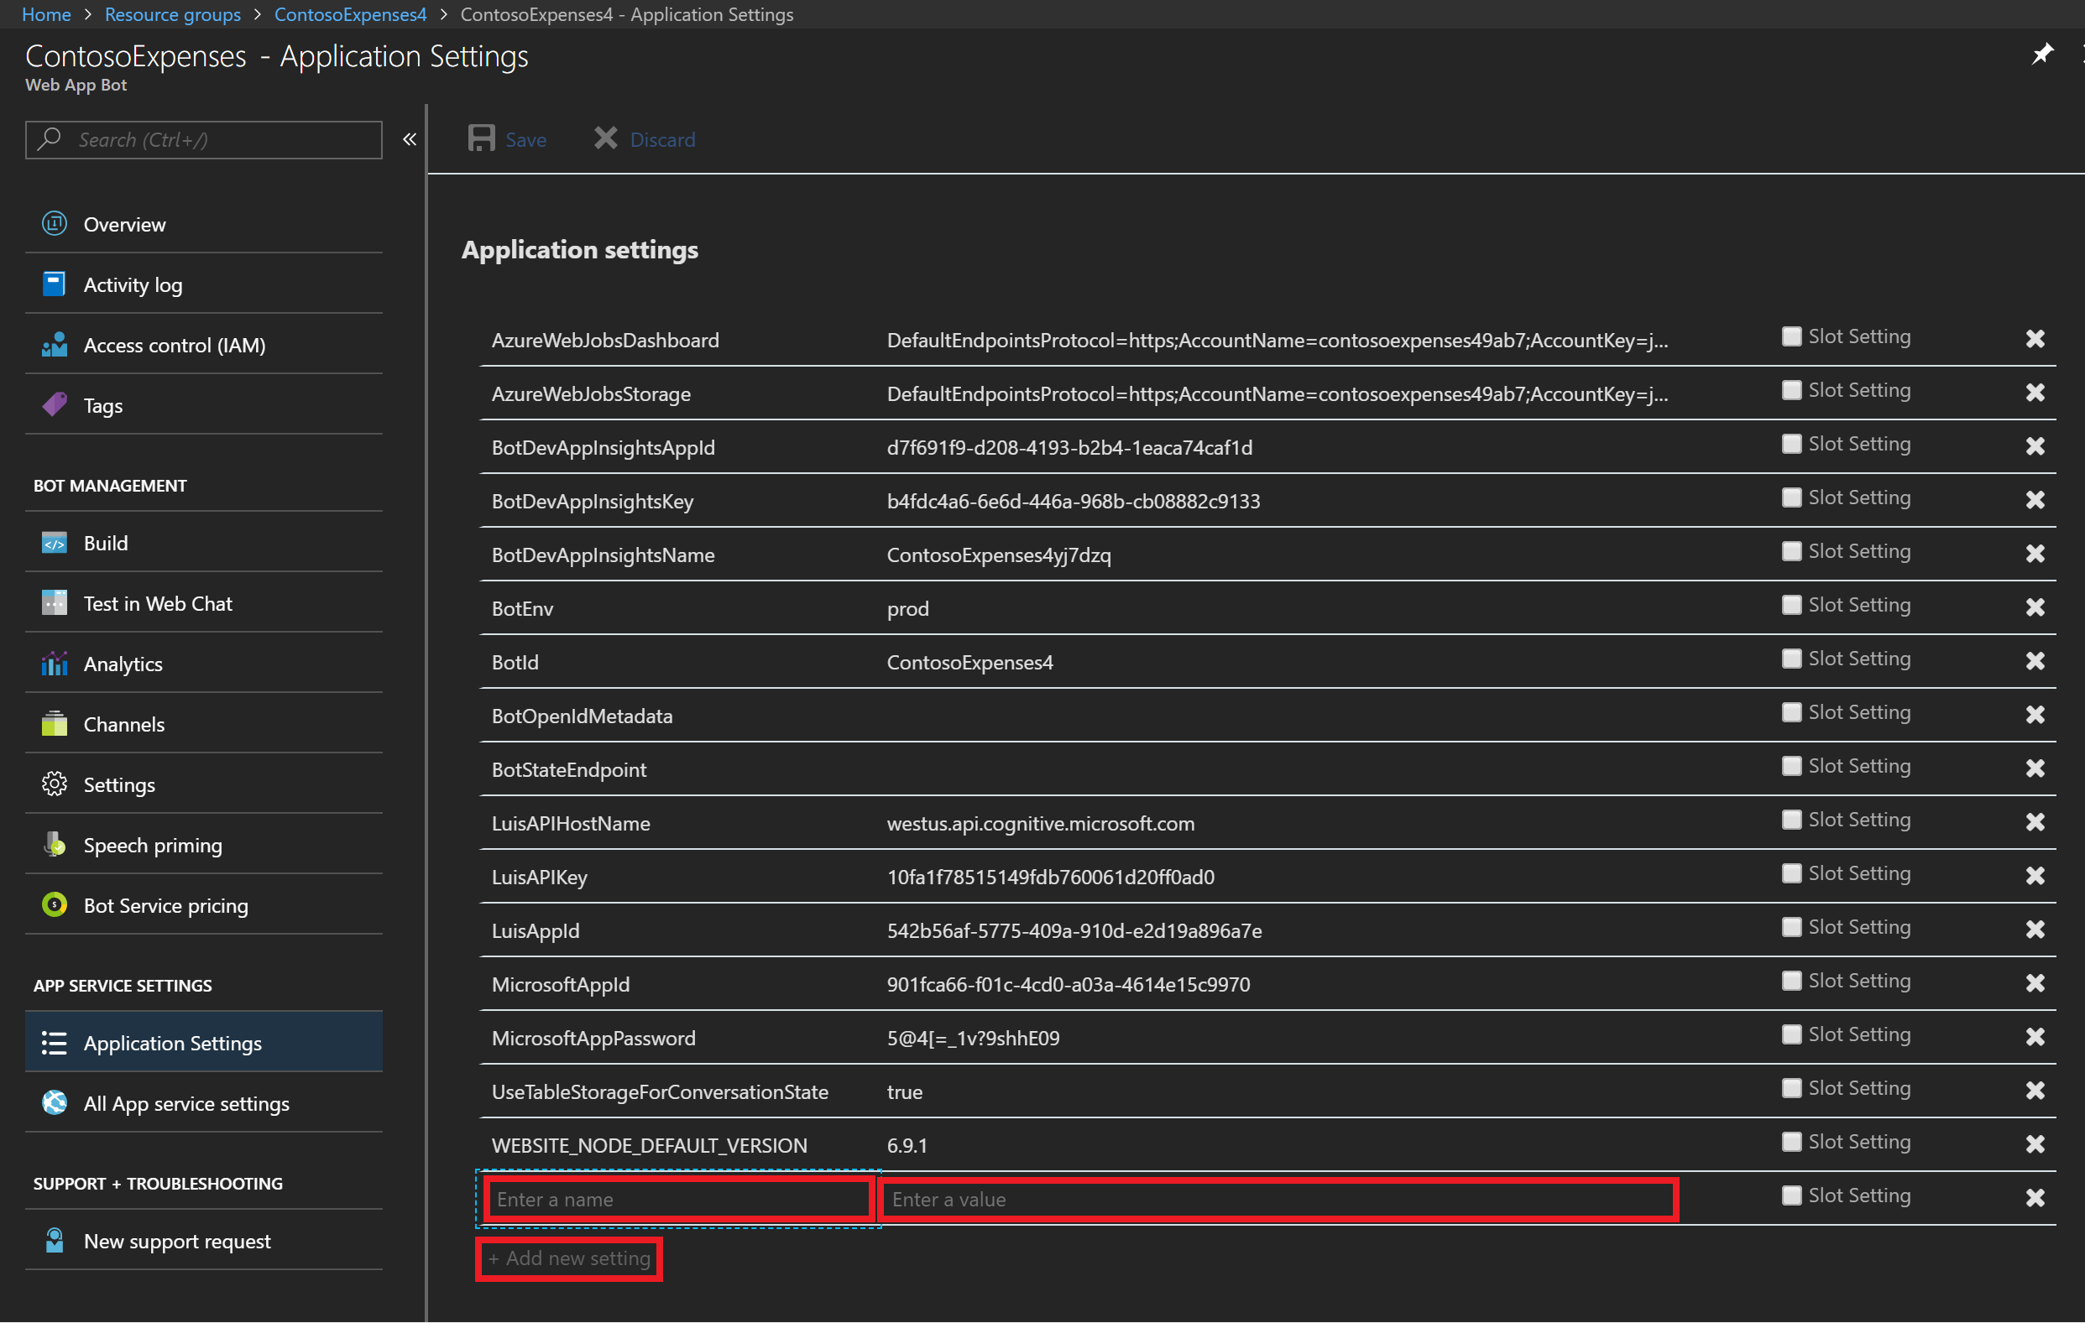Click the AzureWebJobsStorage connection string value

click(1277, 393)
